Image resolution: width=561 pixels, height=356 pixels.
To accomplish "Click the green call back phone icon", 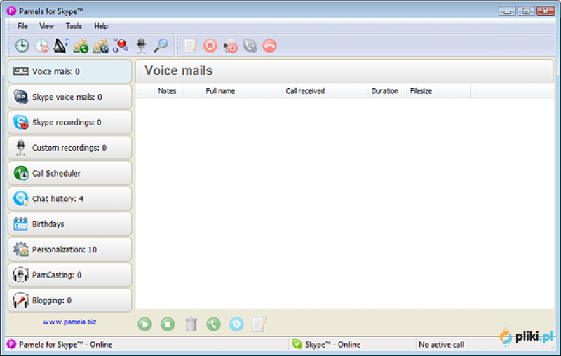I will [x=214, y=324].
